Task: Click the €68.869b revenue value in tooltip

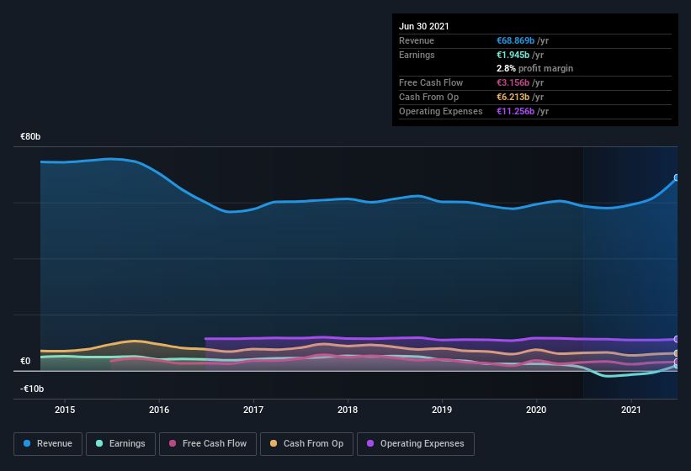Action: point(516,40)
